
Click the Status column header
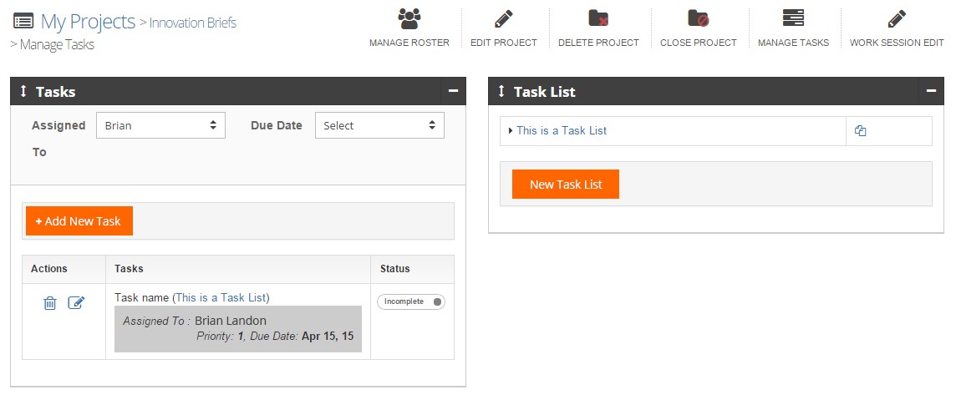coord(395,269)
